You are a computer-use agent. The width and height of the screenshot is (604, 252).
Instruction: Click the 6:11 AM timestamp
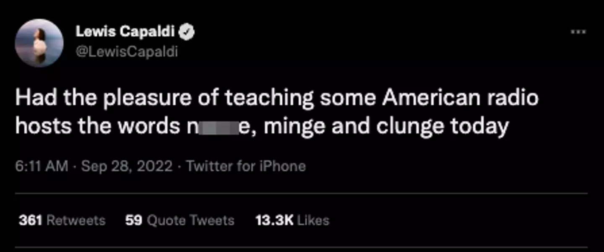pyautogui.click(x=41, y=166)
